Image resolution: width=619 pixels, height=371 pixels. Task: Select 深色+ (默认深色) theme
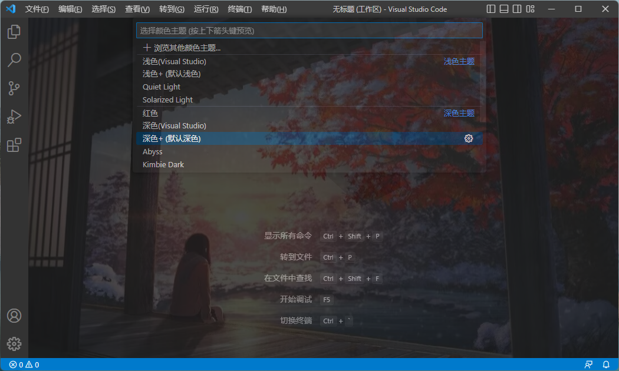(309, 138)
